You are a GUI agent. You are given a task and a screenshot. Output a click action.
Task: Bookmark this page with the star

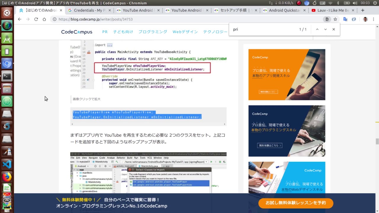pyautogui.click(x=335, y=19)
